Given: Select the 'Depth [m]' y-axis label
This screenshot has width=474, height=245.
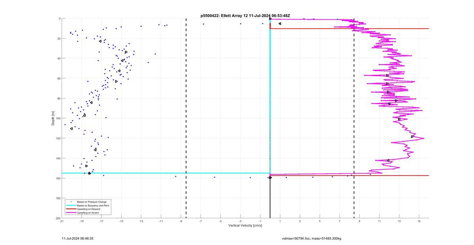Looking at the screenshot, I should pos(53,118).
